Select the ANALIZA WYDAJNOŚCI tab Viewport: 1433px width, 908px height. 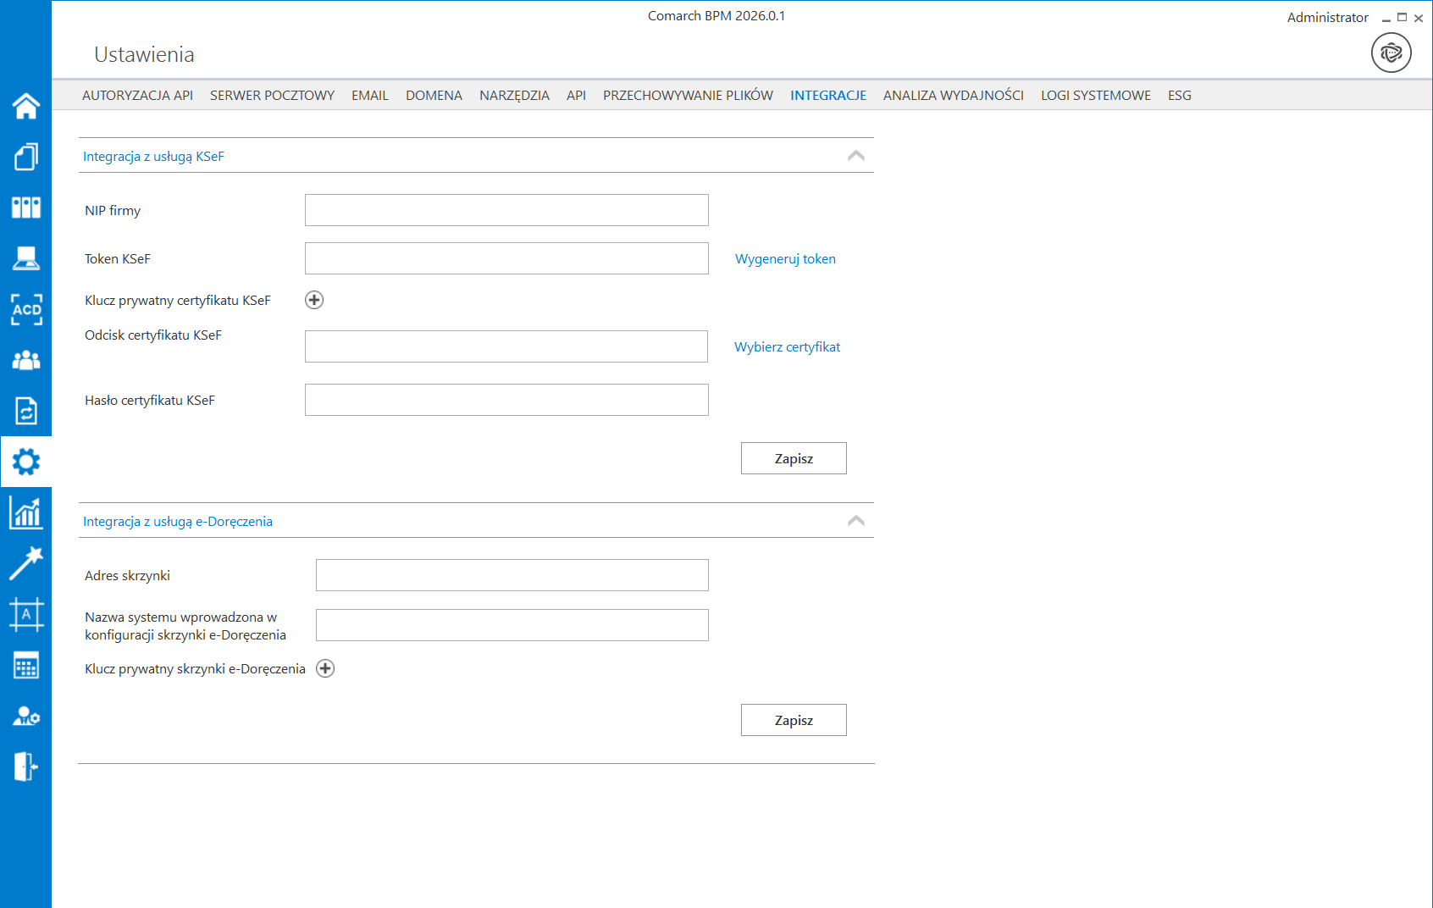[953, 96]
